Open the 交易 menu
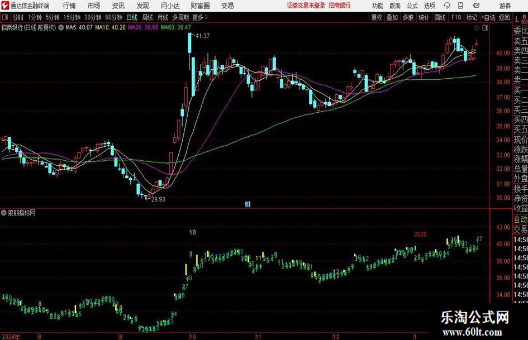This screenshot has width=528, height=340. [x=227, y=6]
